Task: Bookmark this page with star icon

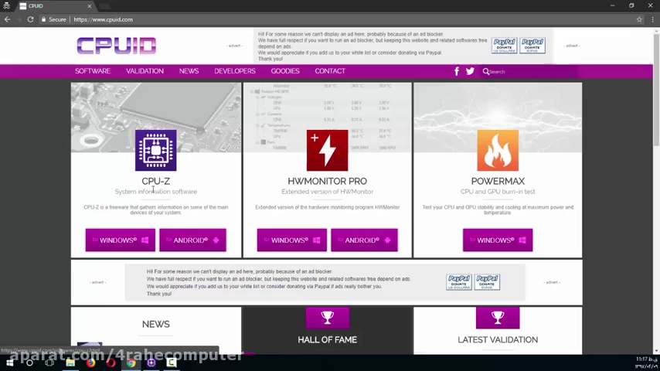Action: point(639,19)
